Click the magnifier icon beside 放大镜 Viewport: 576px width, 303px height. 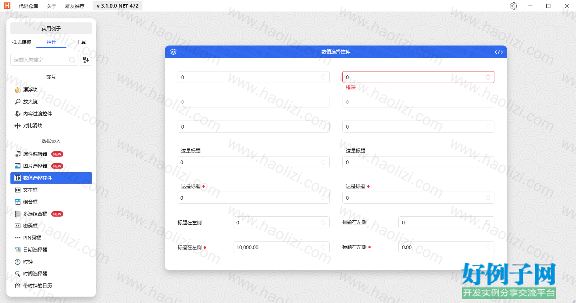click(x=18, y=102)
